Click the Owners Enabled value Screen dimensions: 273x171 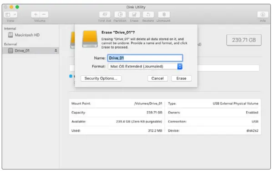point(252,112)
